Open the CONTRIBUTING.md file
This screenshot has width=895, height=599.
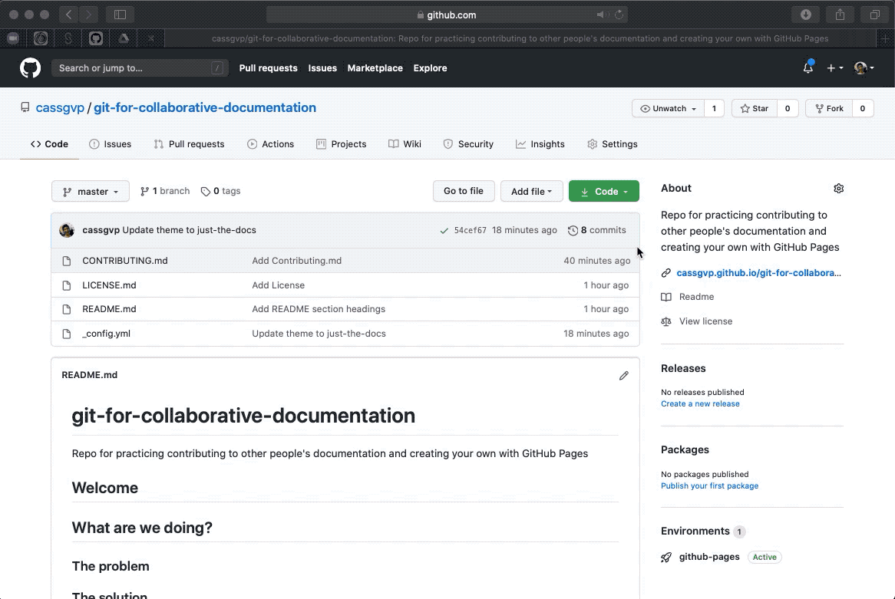pyautogui.click(x=124, y=261)
